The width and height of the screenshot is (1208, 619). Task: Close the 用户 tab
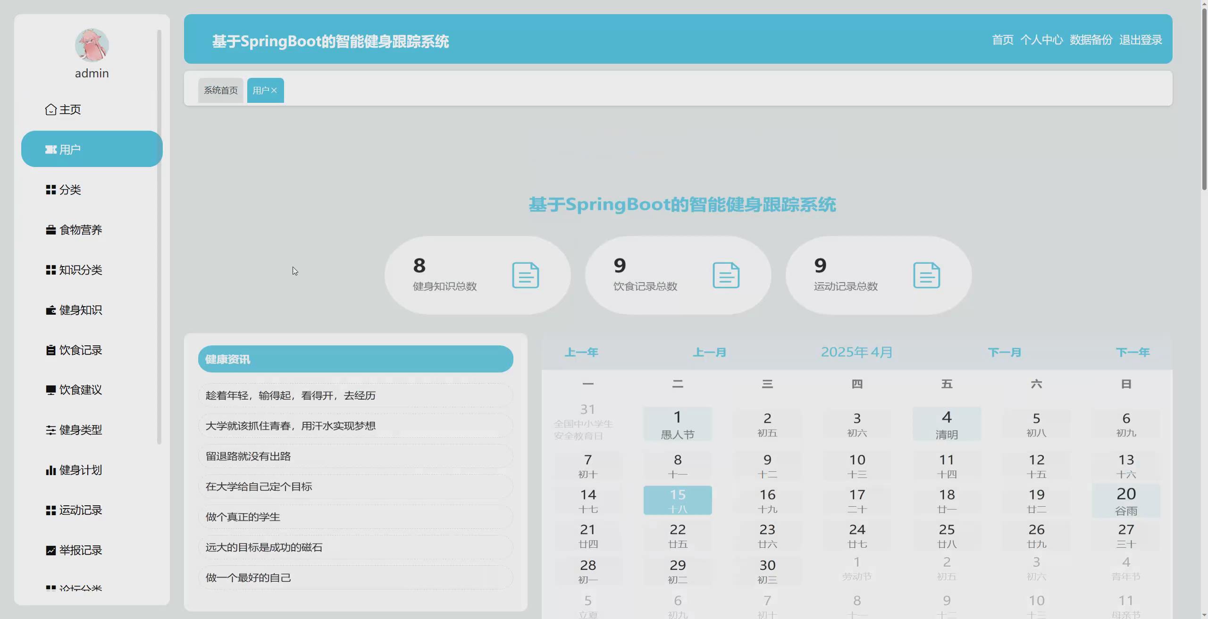276,90
